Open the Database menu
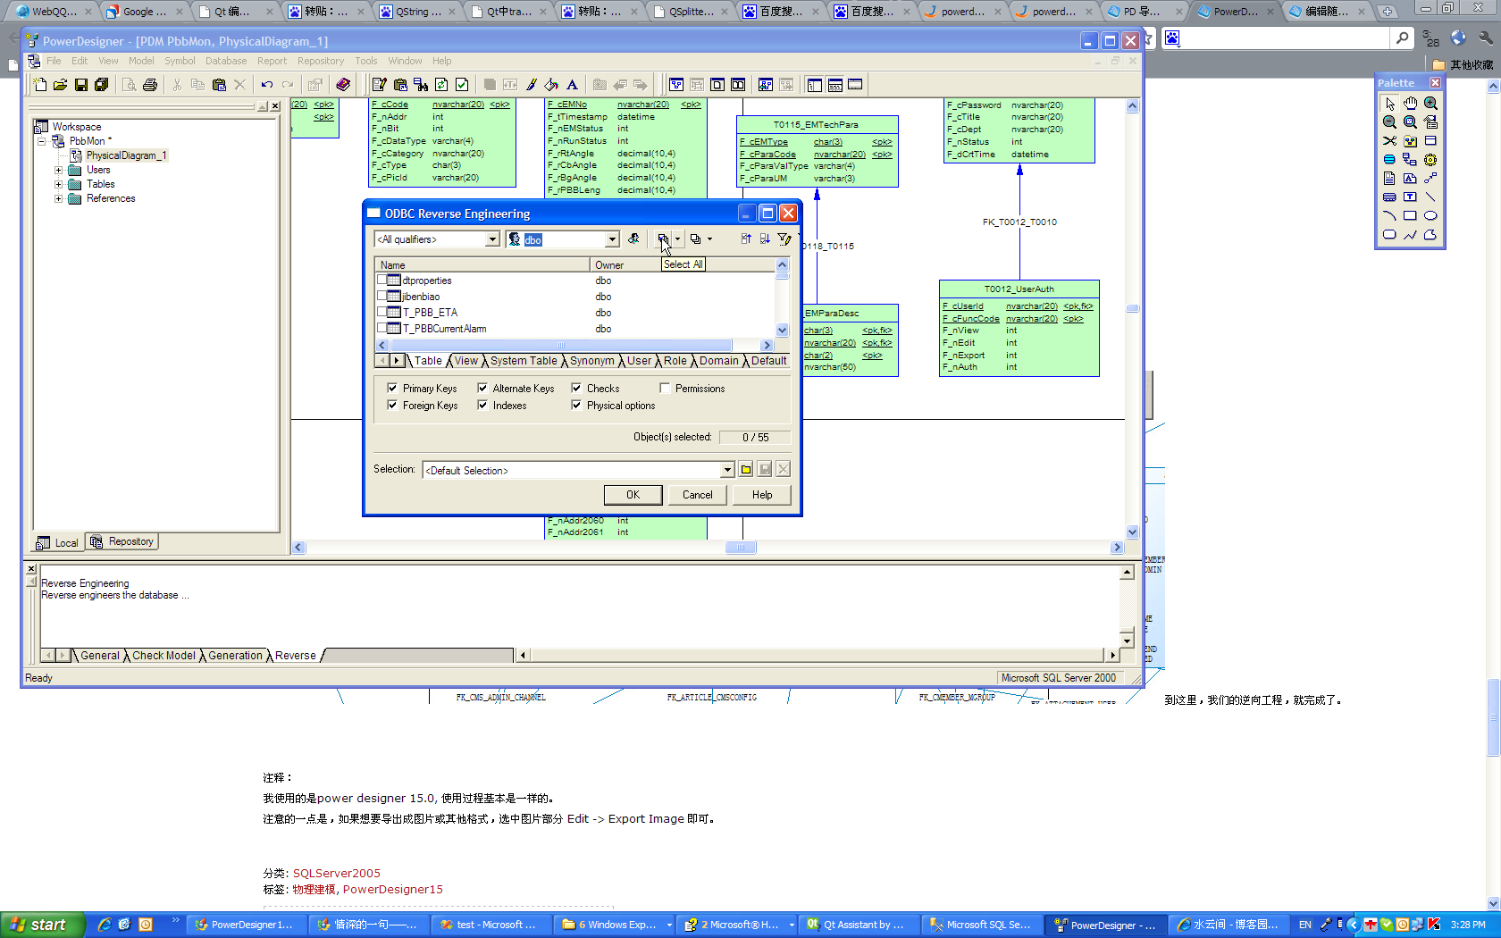This screenshot has width=1501, height=938. click(225, 61)
